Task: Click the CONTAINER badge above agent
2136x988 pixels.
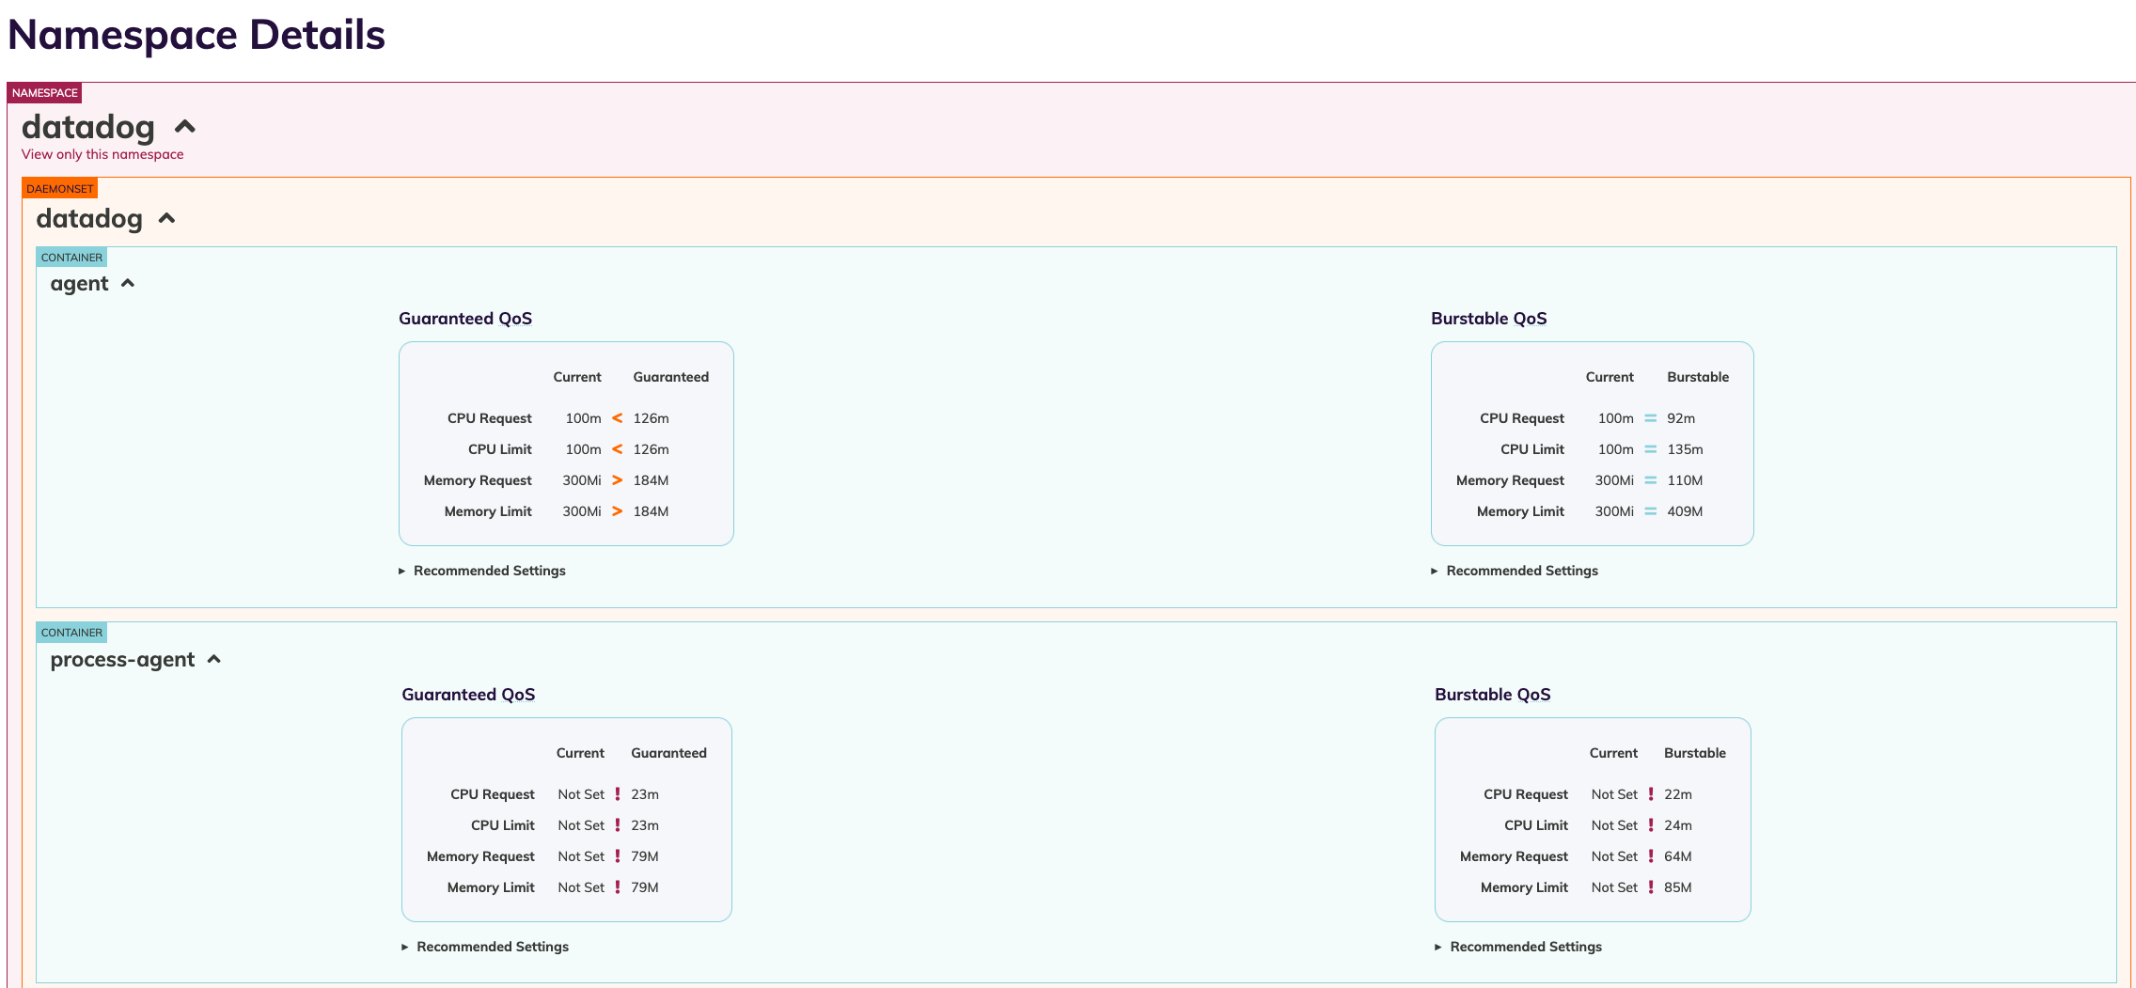Action: point(71,258)
